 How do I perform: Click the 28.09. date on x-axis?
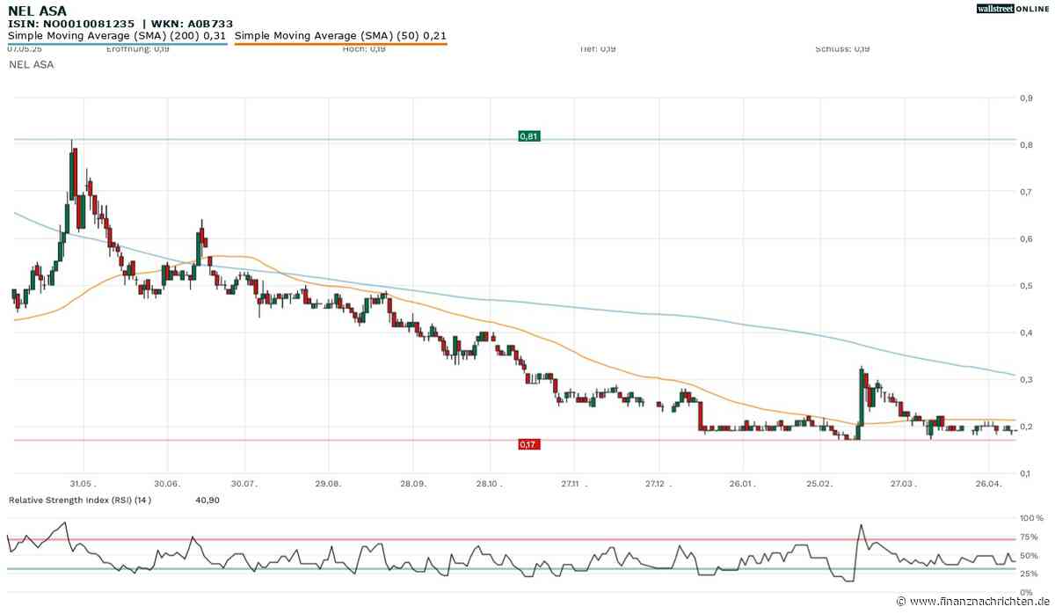click(413, 484)
